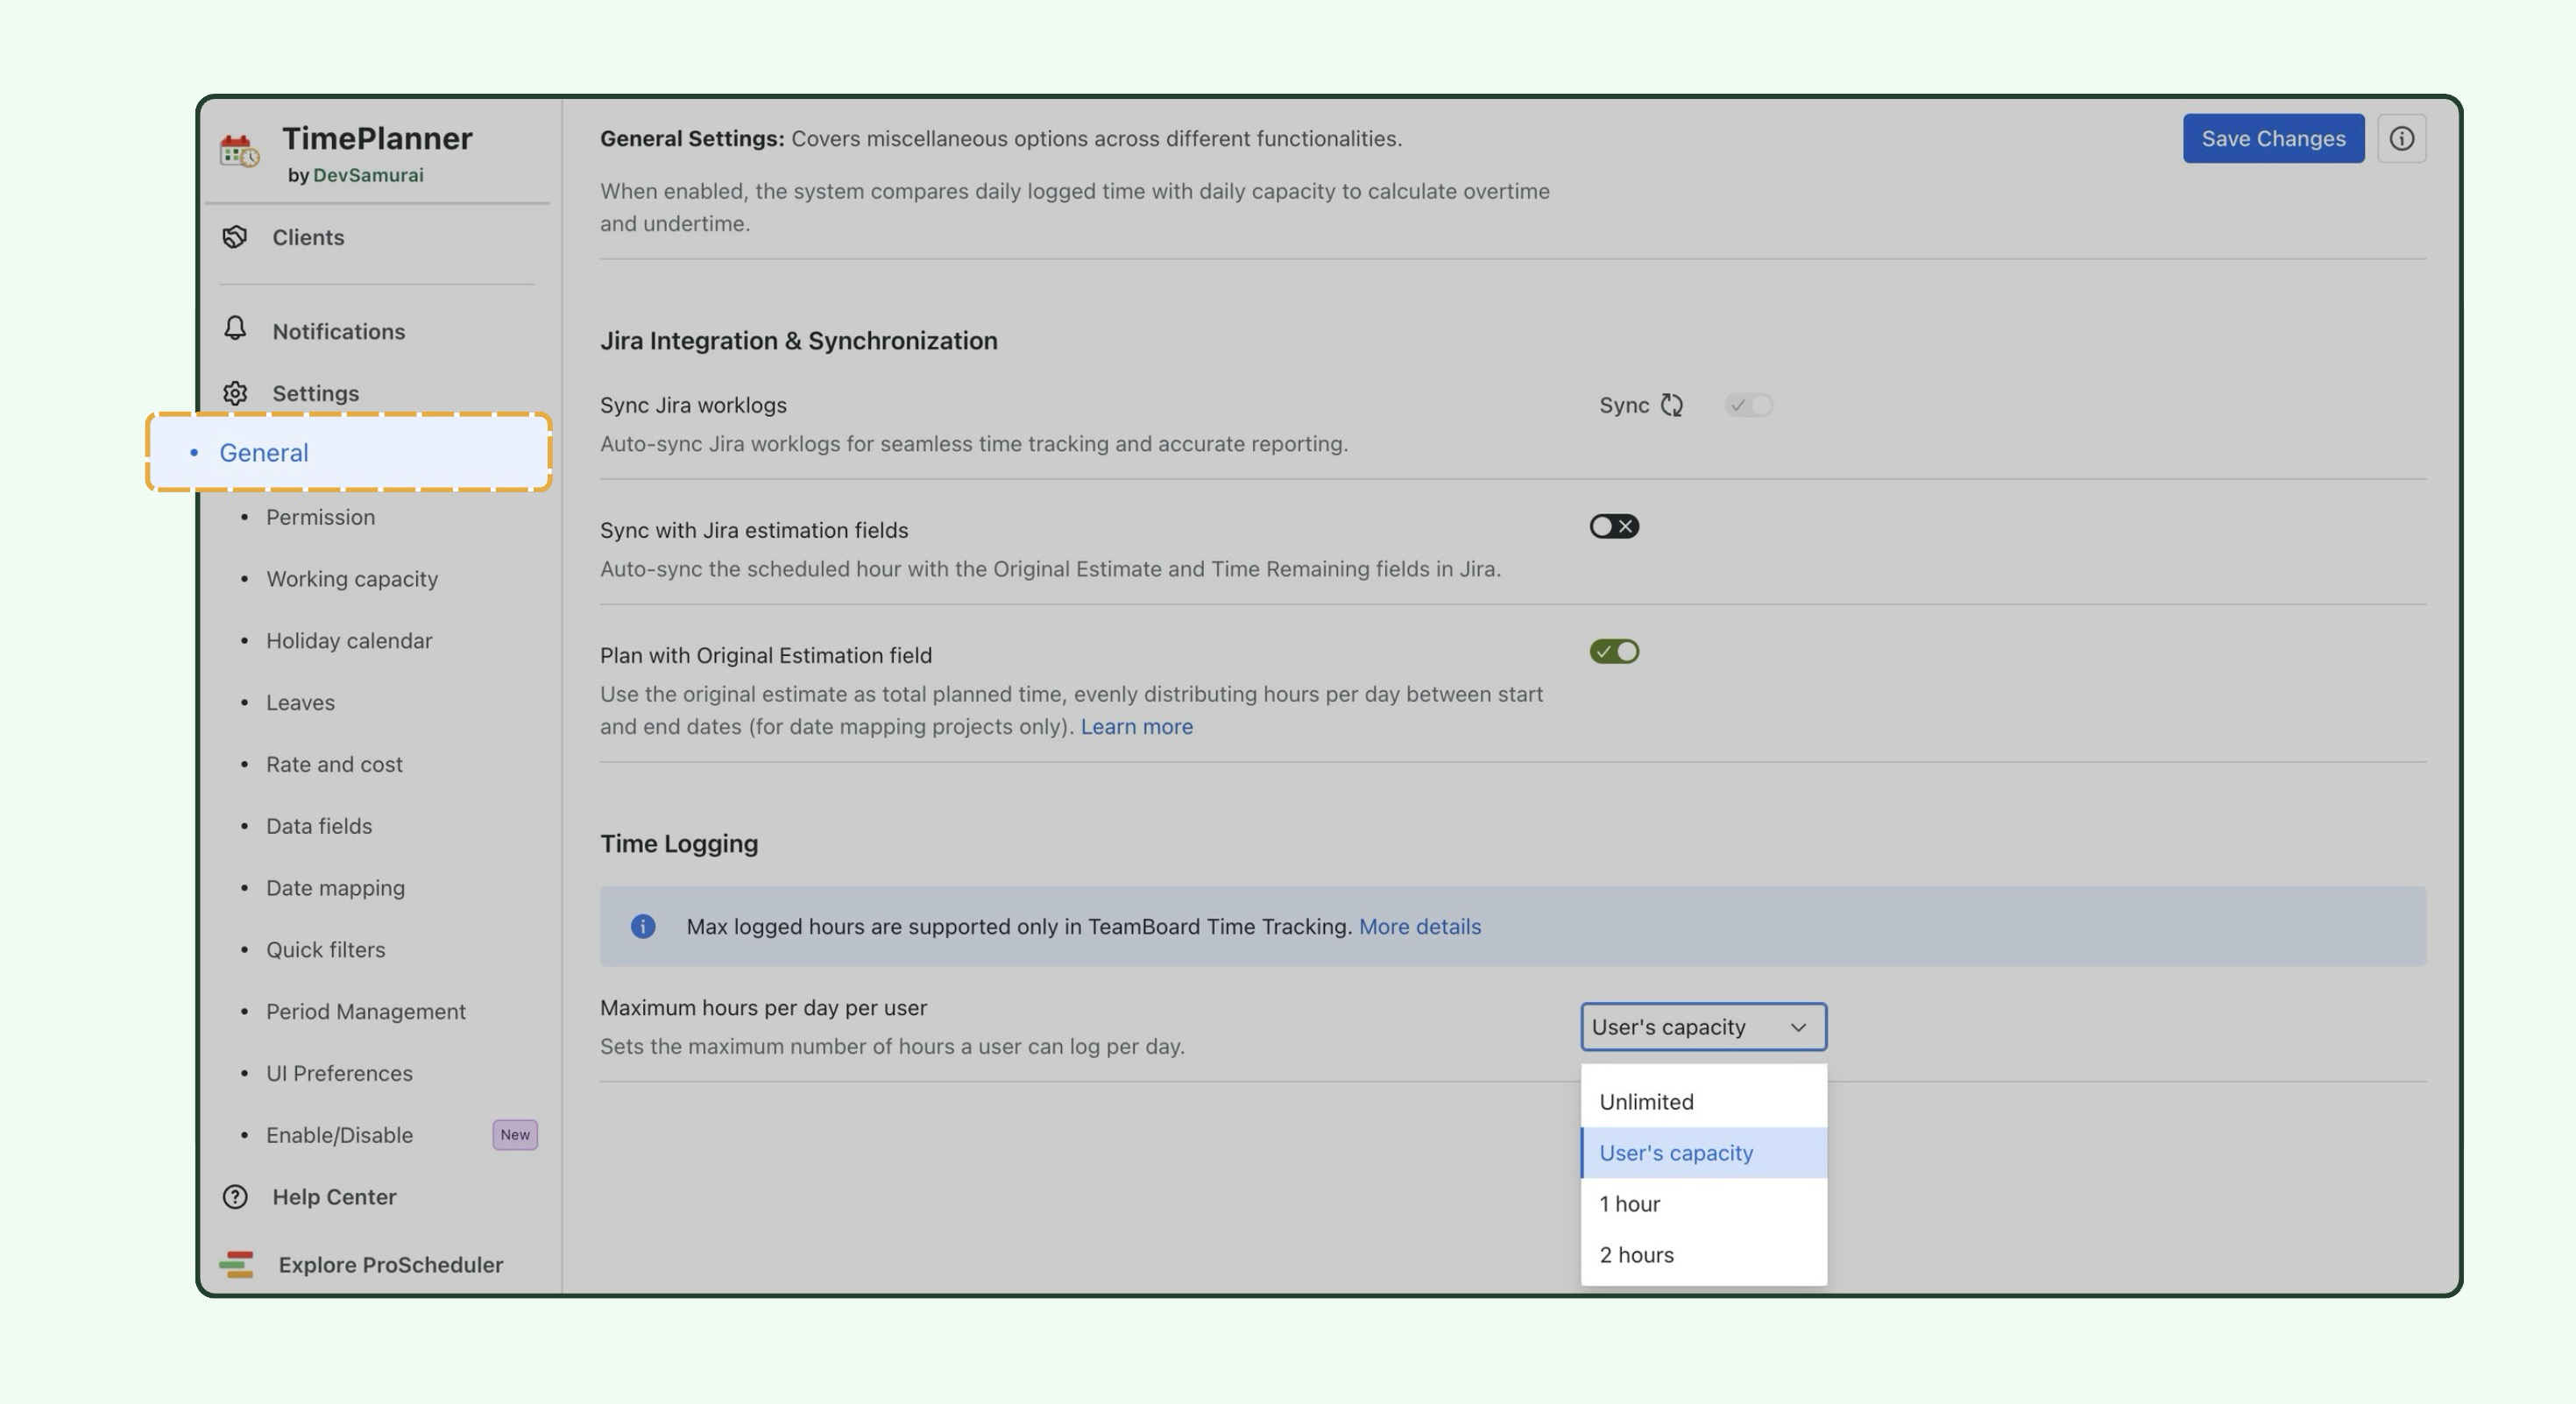Open Date mapping settings
The image size is (2576, 1404).
pyautogui.click(x=335, y=887)
